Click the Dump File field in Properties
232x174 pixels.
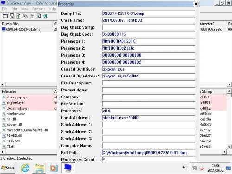point(148,13)
